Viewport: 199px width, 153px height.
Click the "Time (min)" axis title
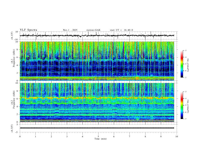tap(101, 139)
